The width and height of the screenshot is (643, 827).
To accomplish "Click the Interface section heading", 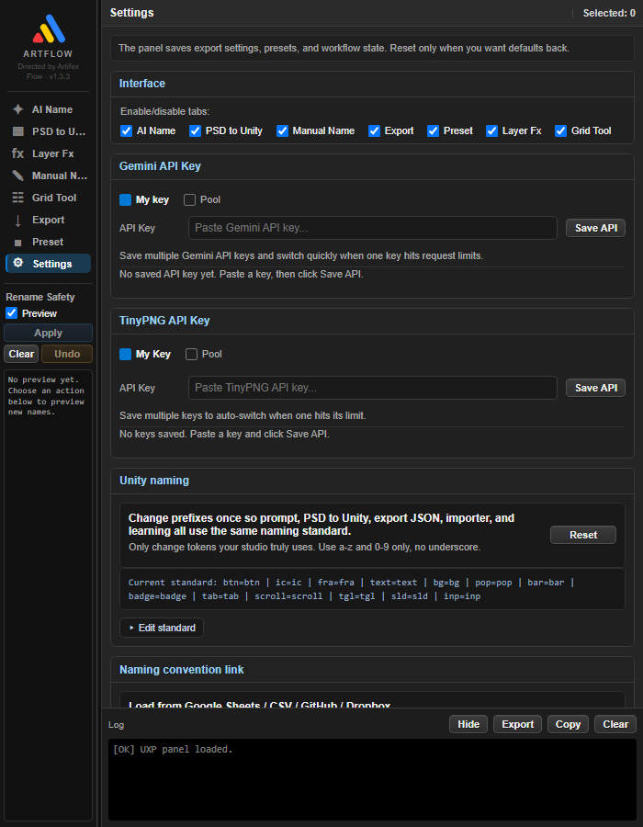I will click(142, 84).
